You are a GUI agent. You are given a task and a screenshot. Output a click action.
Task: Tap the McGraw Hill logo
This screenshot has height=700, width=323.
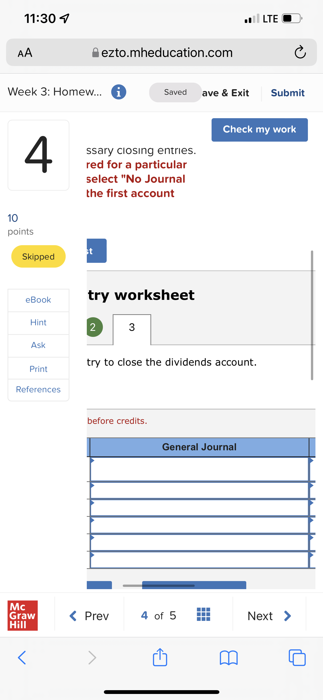(22, 616)
